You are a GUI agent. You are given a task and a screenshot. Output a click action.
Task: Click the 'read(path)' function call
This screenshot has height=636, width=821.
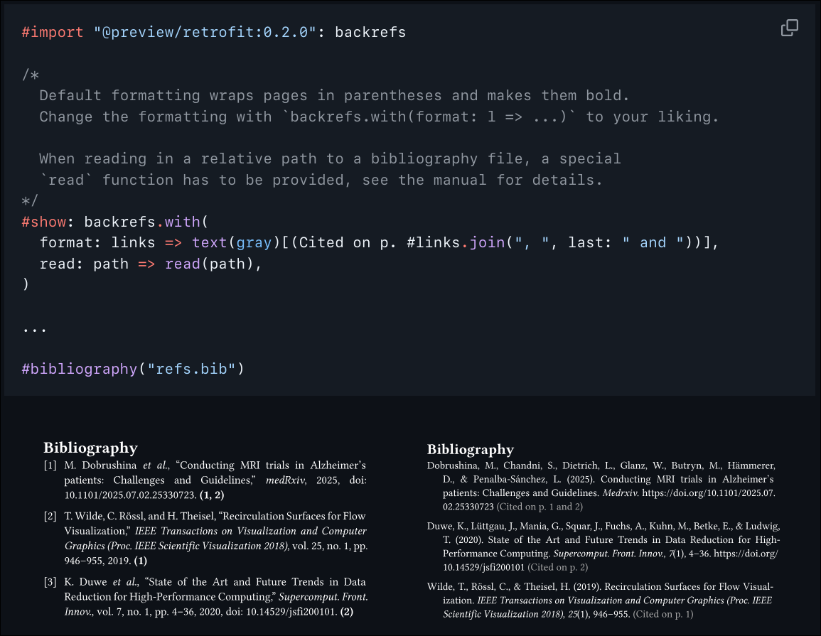click(x=209, y=264)
